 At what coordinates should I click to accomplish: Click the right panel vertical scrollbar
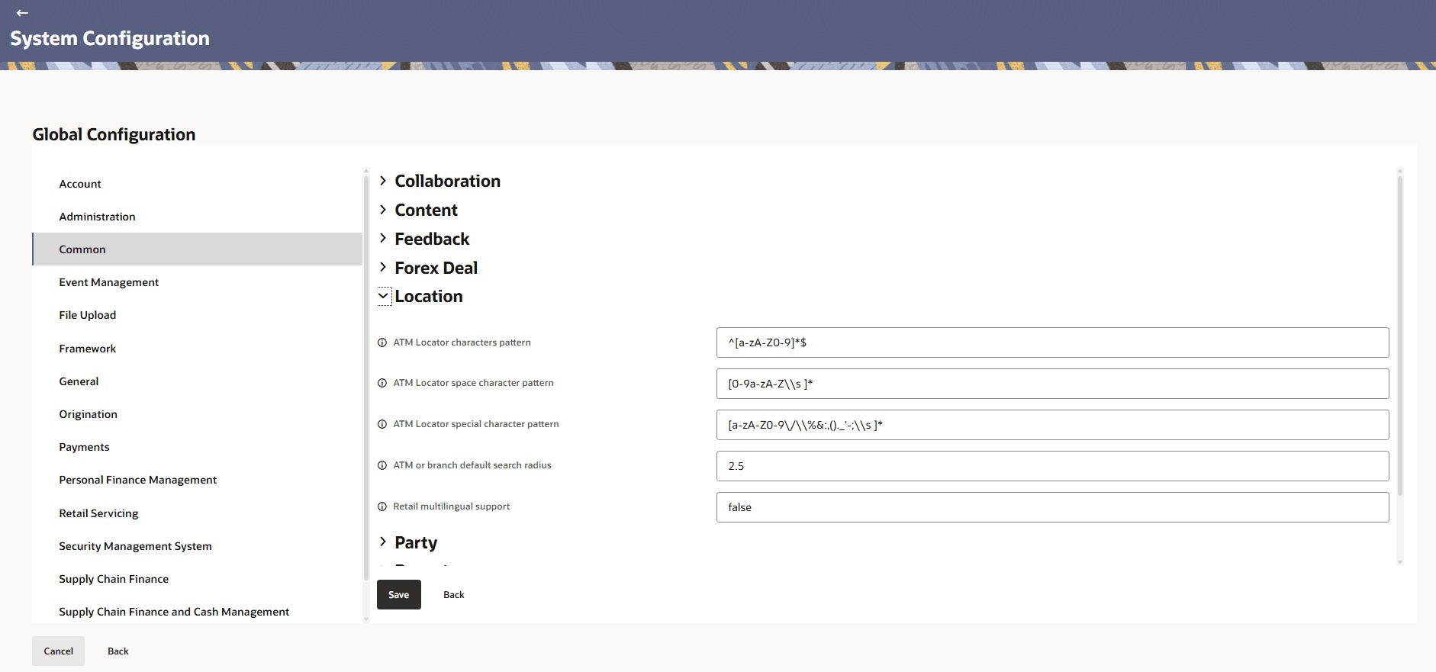1399,336
